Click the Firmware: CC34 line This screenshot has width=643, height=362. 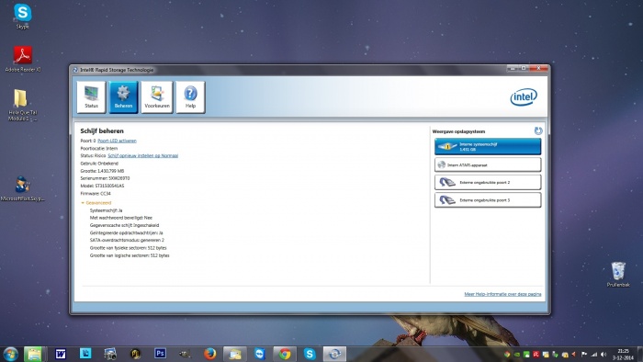pos(96,194)
